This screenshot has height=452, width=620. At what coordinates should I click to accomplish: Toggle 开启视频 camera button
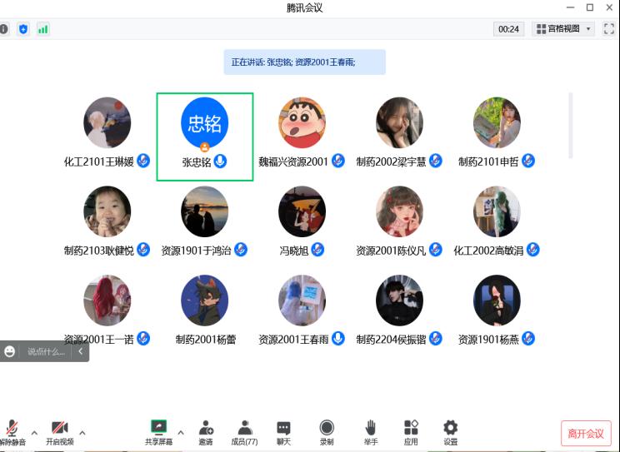(x=59, y=428)
